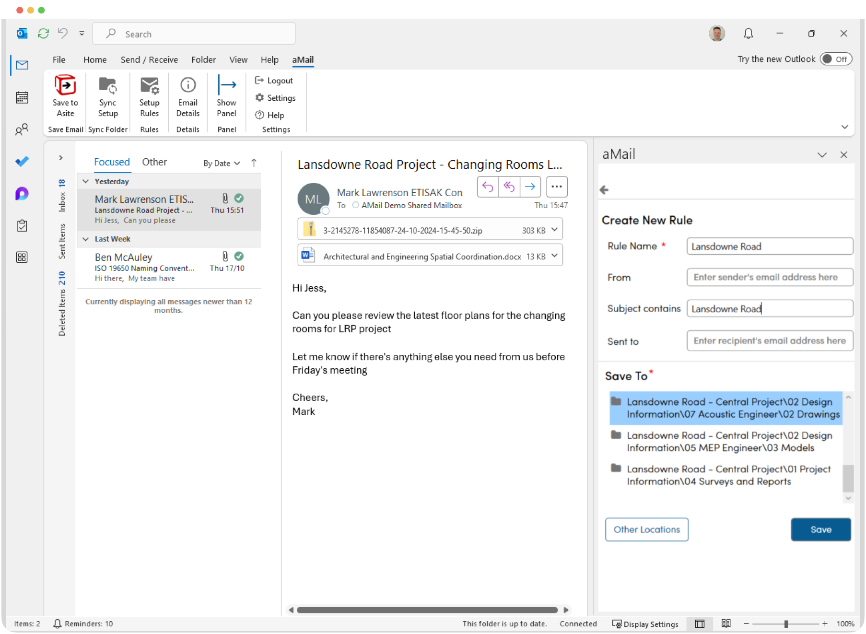Open the By Date sort dropdown

click(222, 164)
